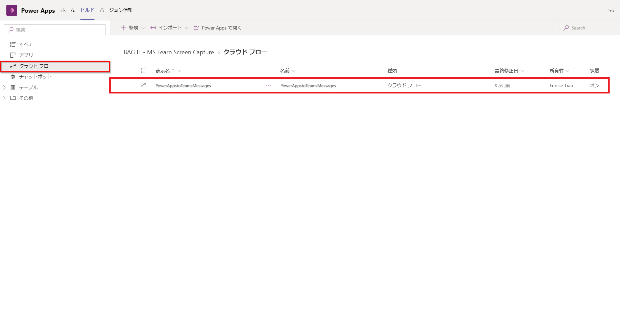
Task: Click the 名前 cell PowerAppstoTeamsMessages
Action: pos(308,86)
